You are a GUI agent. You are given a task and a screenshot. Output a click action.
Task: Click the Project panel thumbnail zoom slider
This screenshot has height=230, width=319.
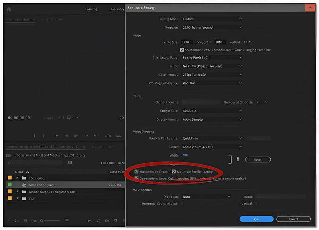tap(50, 221)
